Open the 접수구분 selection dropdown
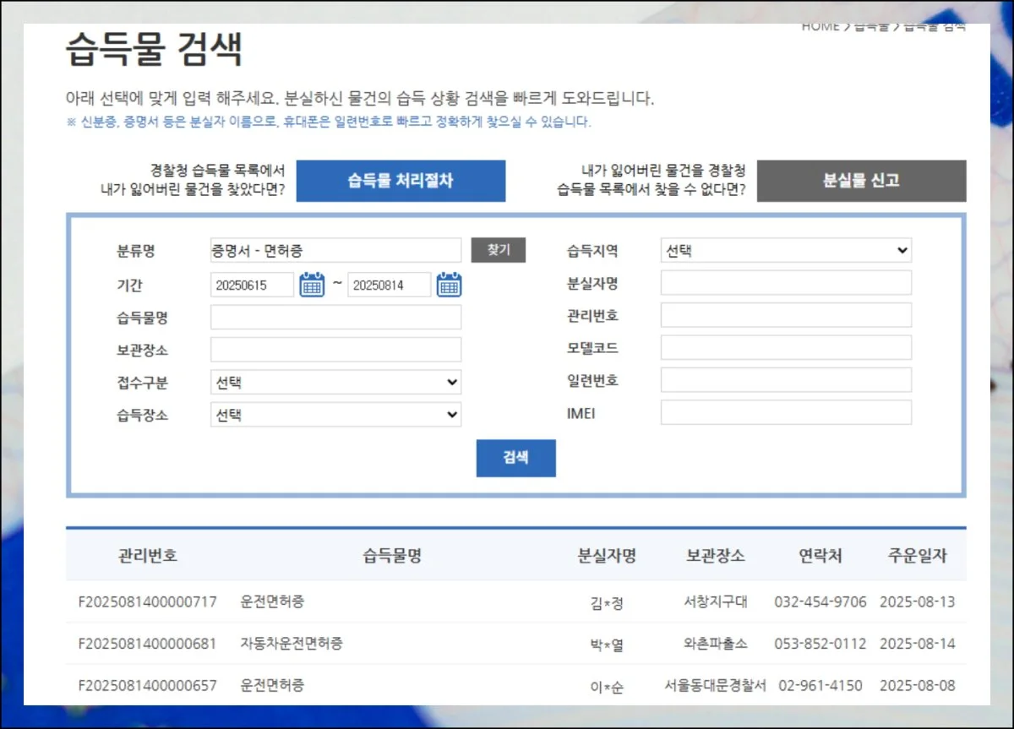 [335, 382]
